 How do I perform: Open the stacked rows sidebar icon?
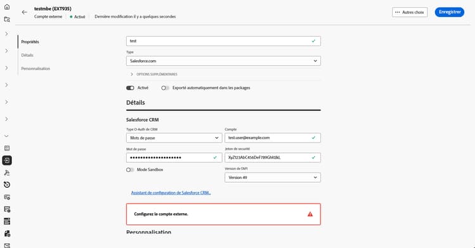(7, 221)
